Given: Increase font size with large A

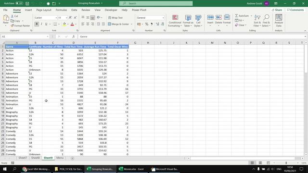Looking at the screenshot, I should pos(70,18).
